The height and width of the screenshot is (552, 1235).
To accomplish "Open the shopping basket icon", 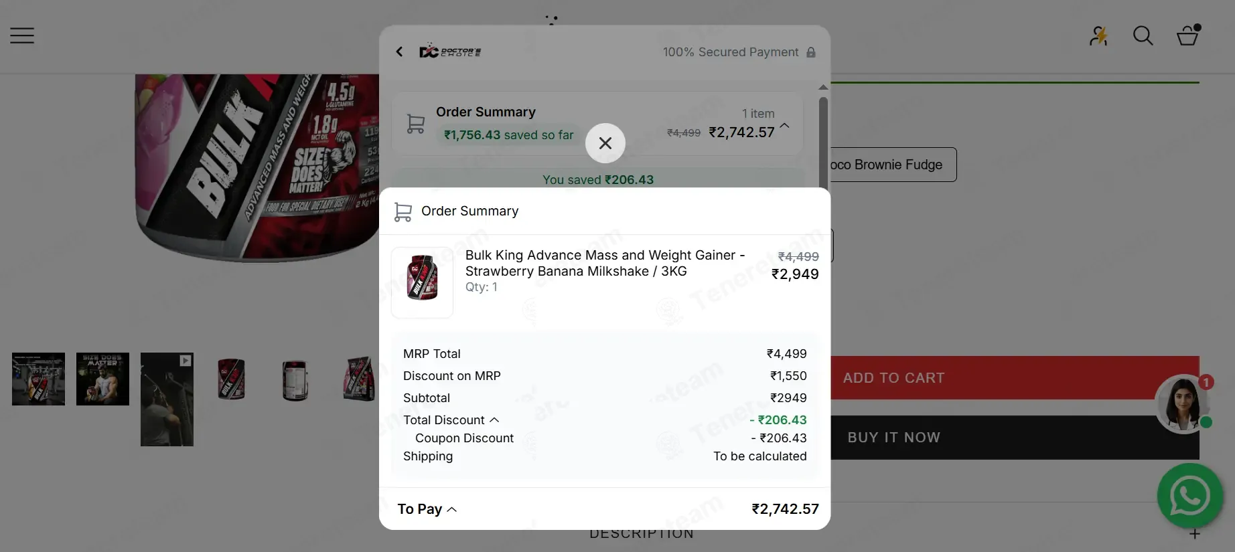I will click(x=1187, y=35).
